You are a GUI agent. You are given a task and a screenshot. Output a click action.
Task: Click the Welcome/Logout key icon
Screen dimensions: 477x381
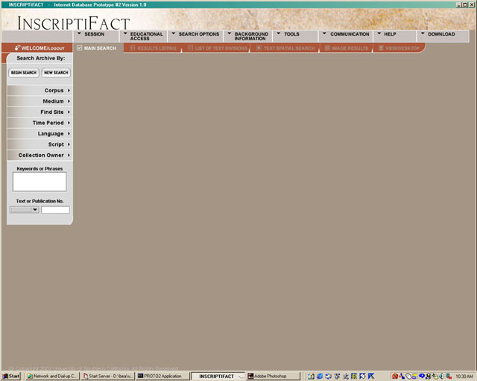click(x=17, y=48)
